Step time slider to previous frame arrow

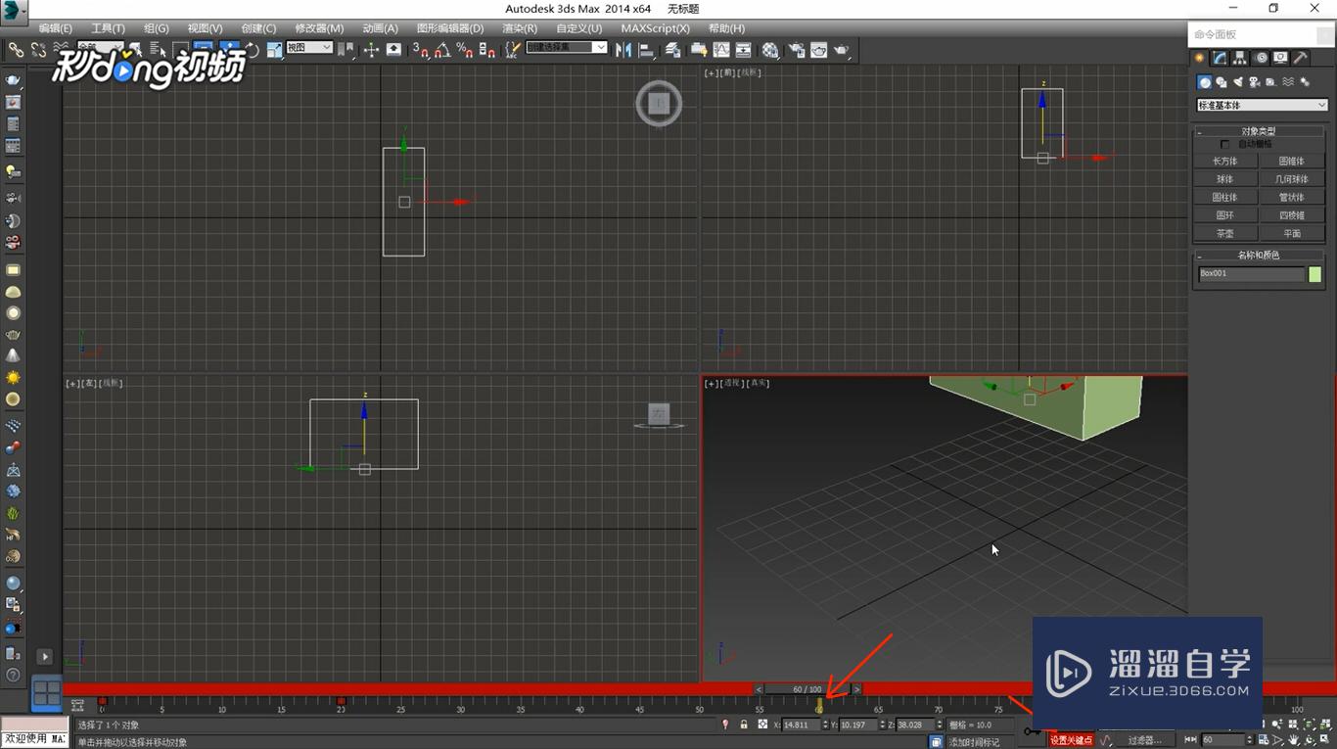coord(759,689)
